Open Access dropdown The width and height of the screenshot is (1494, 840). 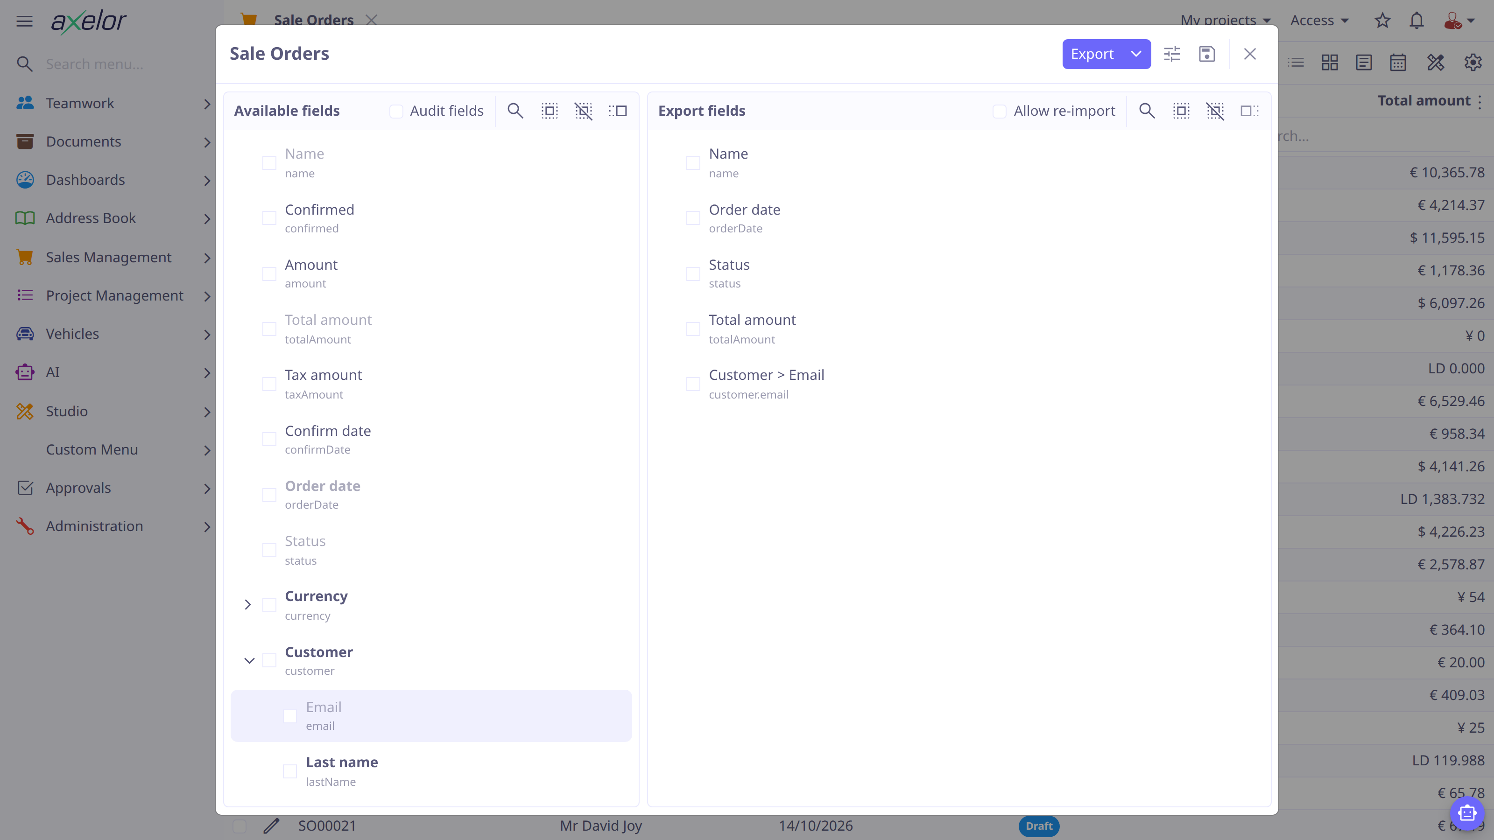click(1319, 20)
